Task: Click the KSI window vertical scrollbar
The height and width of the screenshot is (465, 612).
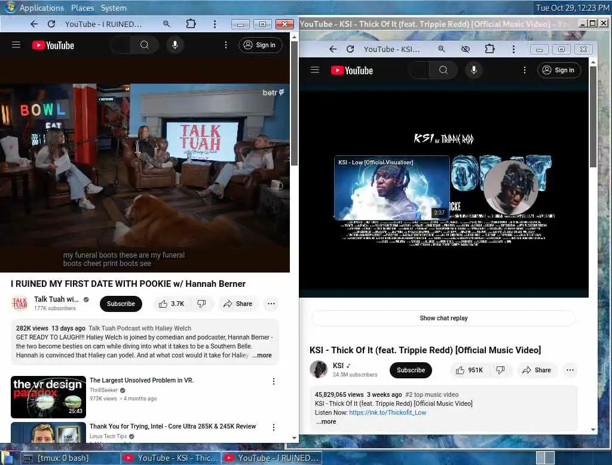Action: coord(593,117)
